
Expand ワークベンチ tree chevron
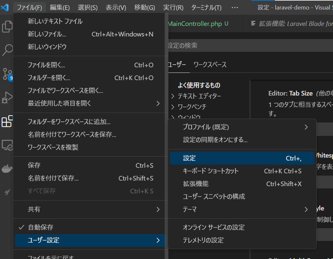coord(173,107)
